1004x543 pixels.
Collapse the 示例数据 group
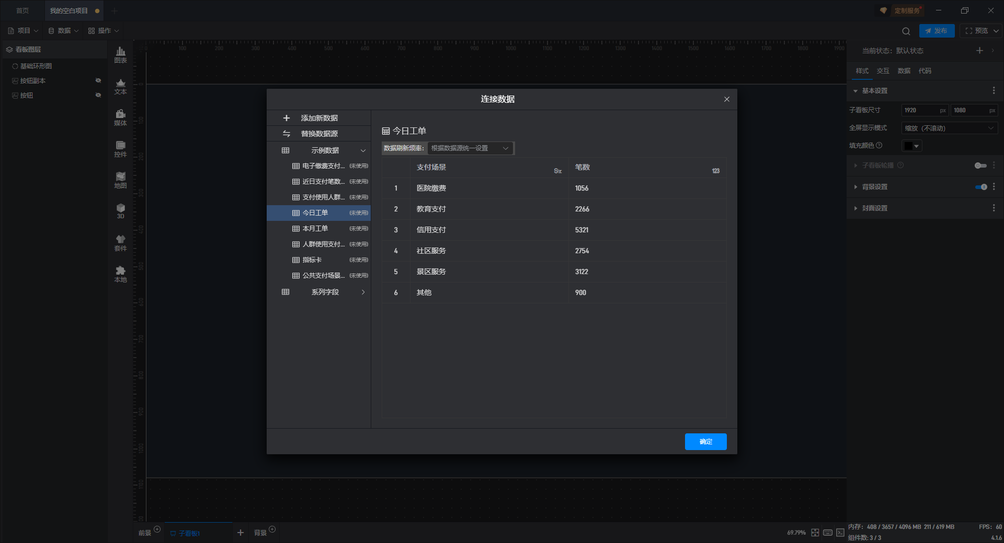(x=363, y=150)
